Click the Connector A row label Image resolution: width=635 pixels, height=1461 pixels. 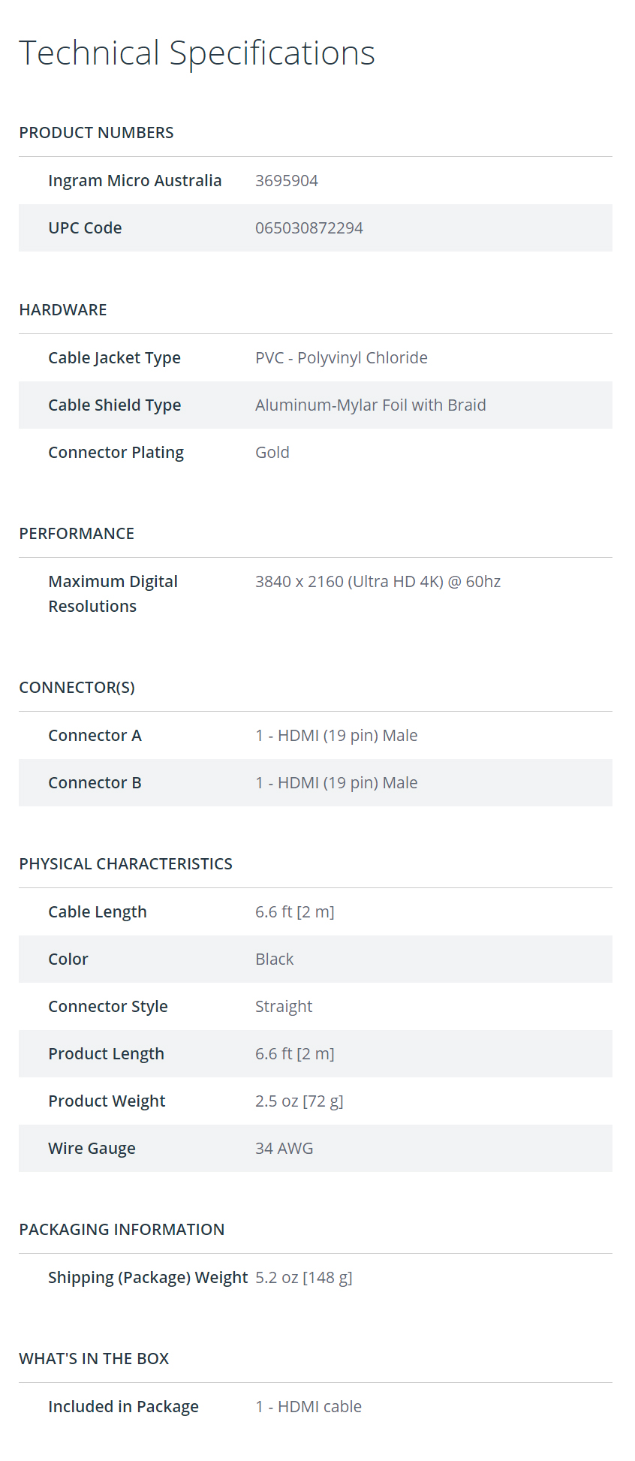(x=95, y=736)
